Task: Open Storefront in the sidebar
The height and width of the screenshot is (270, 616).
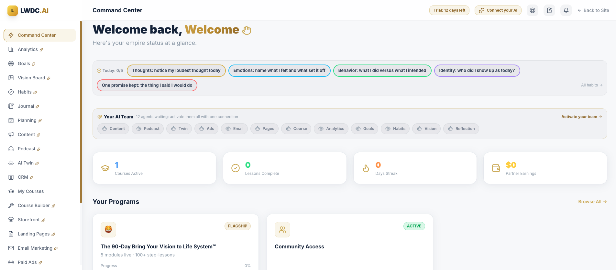Action: point(40,220)
